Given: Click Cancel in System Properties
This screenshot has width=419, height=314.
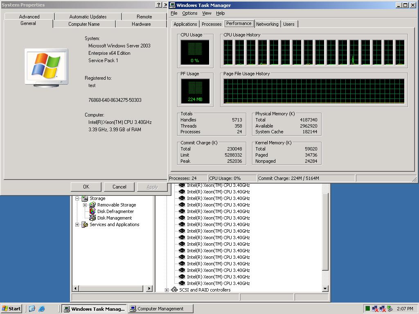Looking at the screenshot, I should [119, 187].
